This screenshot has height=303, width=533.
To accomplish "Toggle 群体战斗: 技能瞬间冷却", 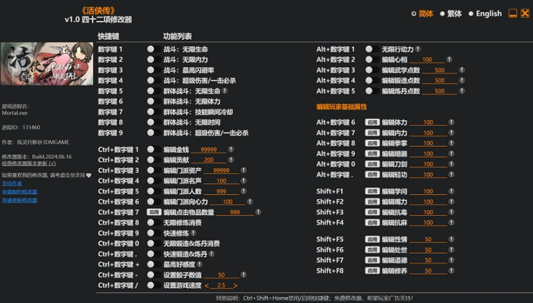I will [x=154, y=112].
